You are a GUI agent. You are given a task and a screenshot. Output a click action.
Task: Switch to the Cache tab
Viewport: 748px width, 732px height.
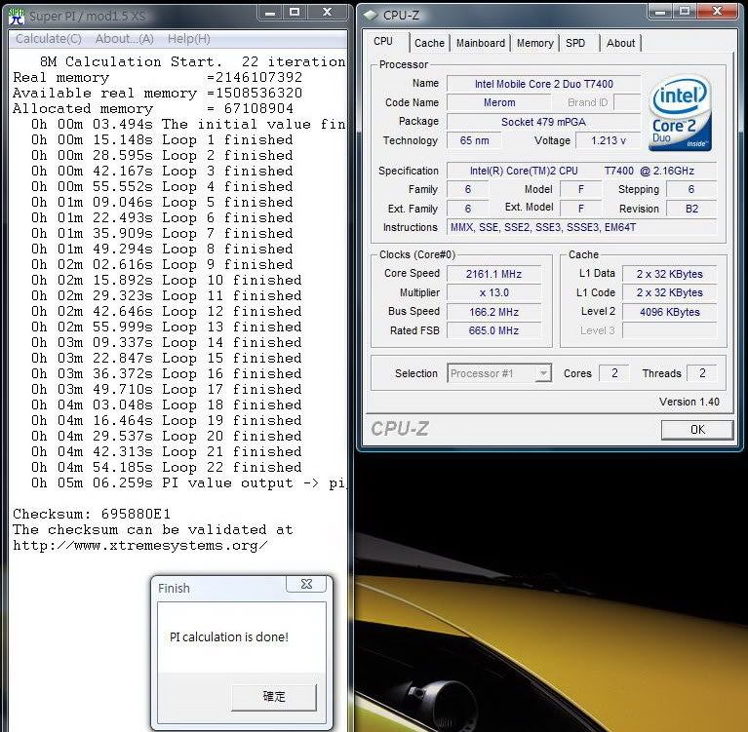tap(429, 43)
